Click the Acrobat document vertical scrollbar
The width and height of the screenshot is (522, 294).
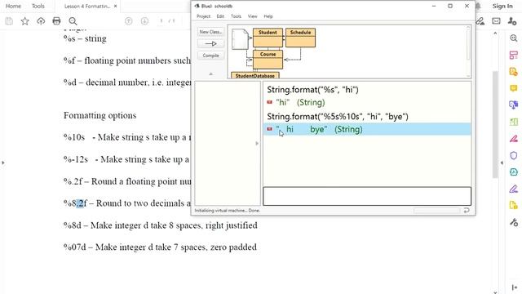click(495, 124)
